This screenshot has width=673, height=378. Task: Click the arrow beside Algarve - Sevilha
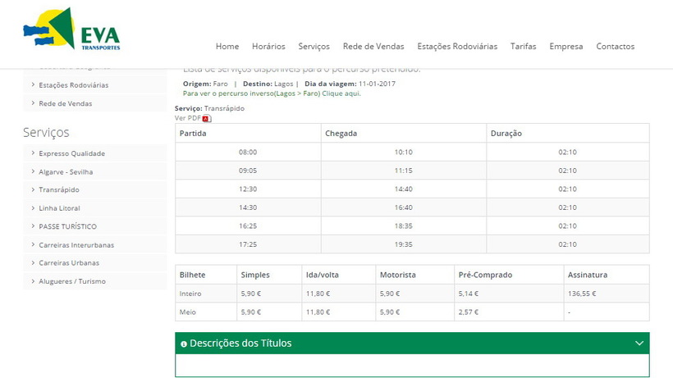click(33, 171)
